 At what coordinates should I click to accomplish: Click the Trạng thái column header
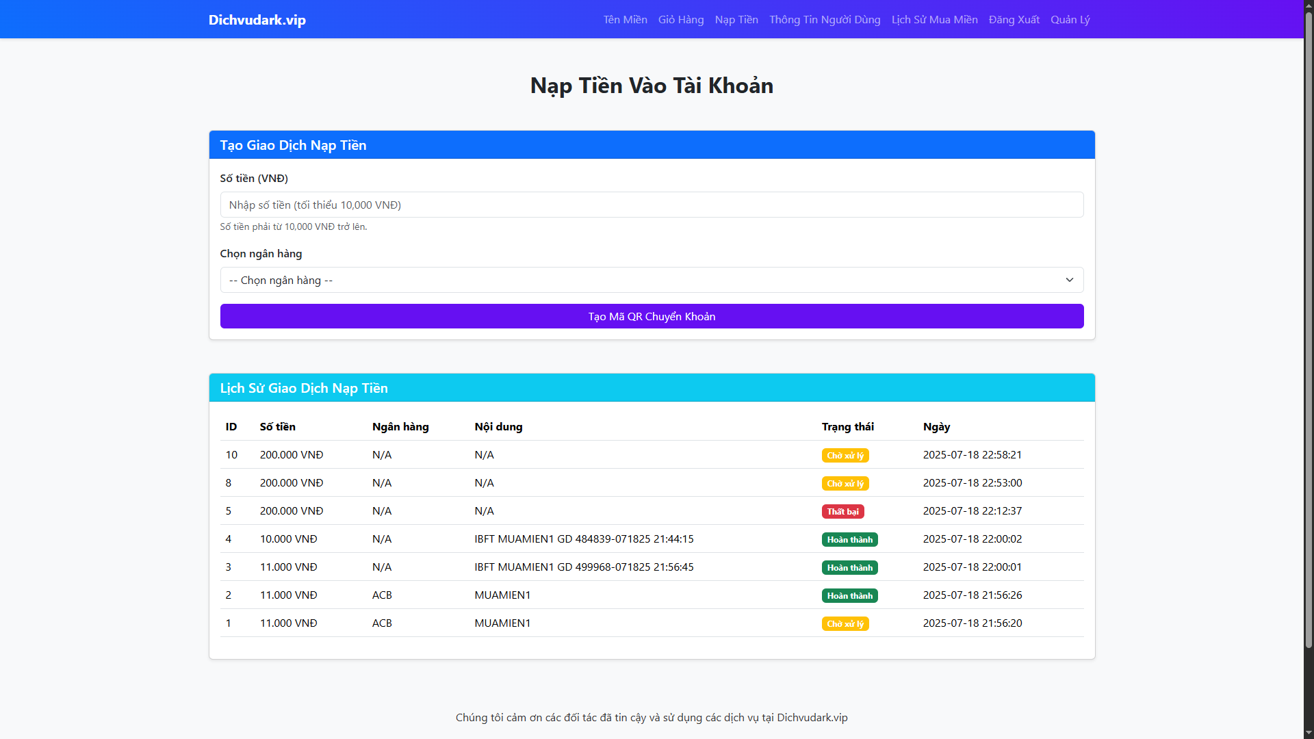tap(847, 427)
